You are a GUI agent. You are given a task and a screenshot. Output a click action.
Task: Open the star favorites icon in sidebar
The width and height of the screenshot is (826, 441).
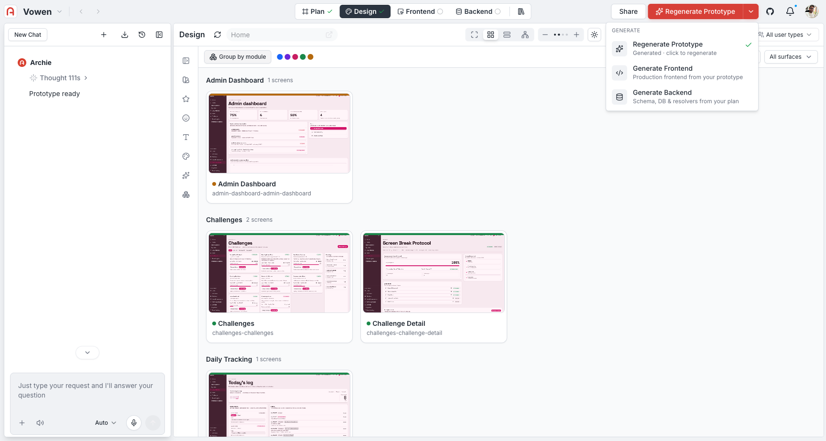coord(186,99)
